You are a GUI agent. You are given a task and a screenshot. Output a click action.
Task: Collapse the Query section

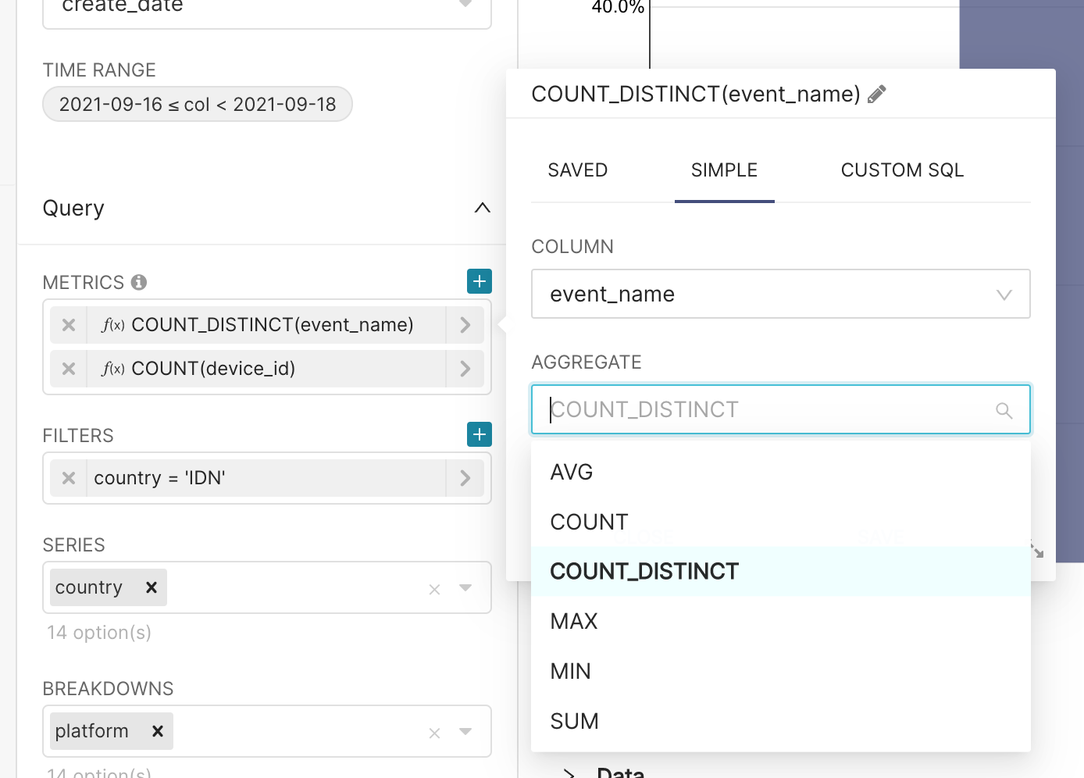pyautogui.click(x=483, y=208)
